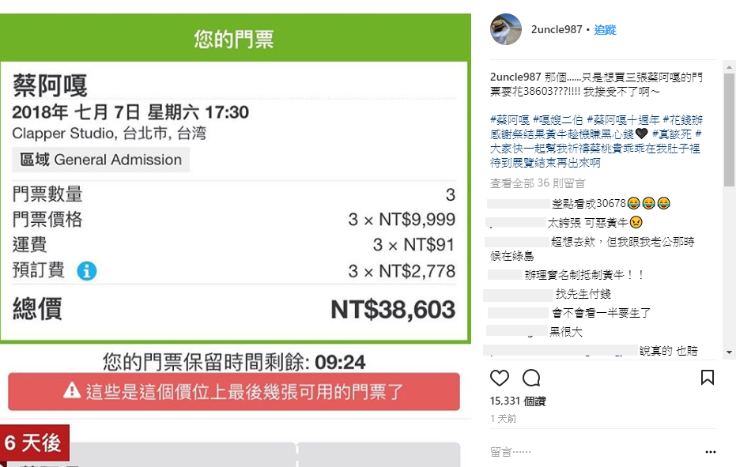The height and width of the screenshot is (467, 736).
Task: Click the red last-tickets warning banner
Action: (x=234, y=391)
